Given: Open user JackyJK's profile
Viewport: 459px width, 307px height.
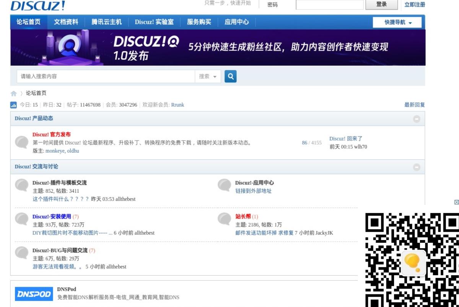Looking at the screenshot, I should coord(324,232).
